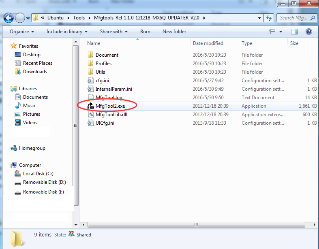Open Recent Places in navigation pane
Viewport: 319px width, 249px height.
[x=38, y=63]
